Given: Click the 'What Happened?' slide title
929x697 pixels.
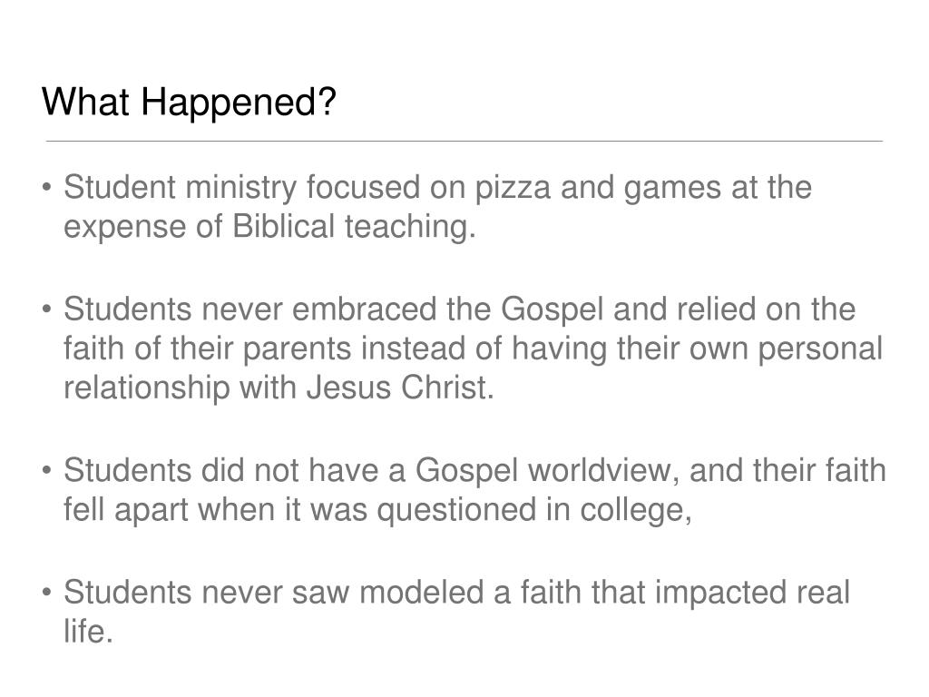Looking at the screenshot, I should (x=189, y=102).
